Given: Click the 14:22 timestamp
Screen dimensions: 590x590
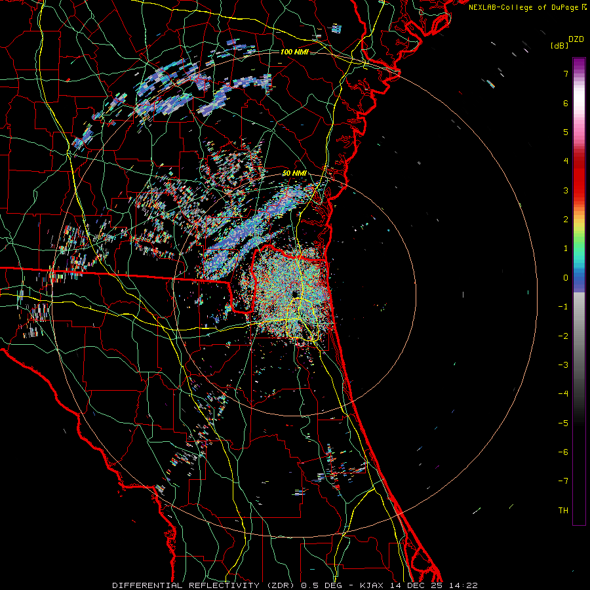Looking at the screenshot, I should [x=463, y=585].
